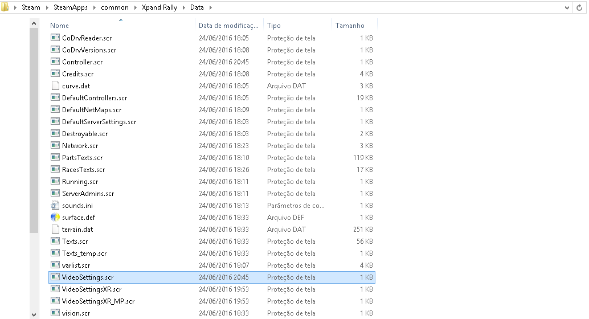Click the 251 KB size cell
This screenshot has height=319, width=589.
[x=363, y=230]
